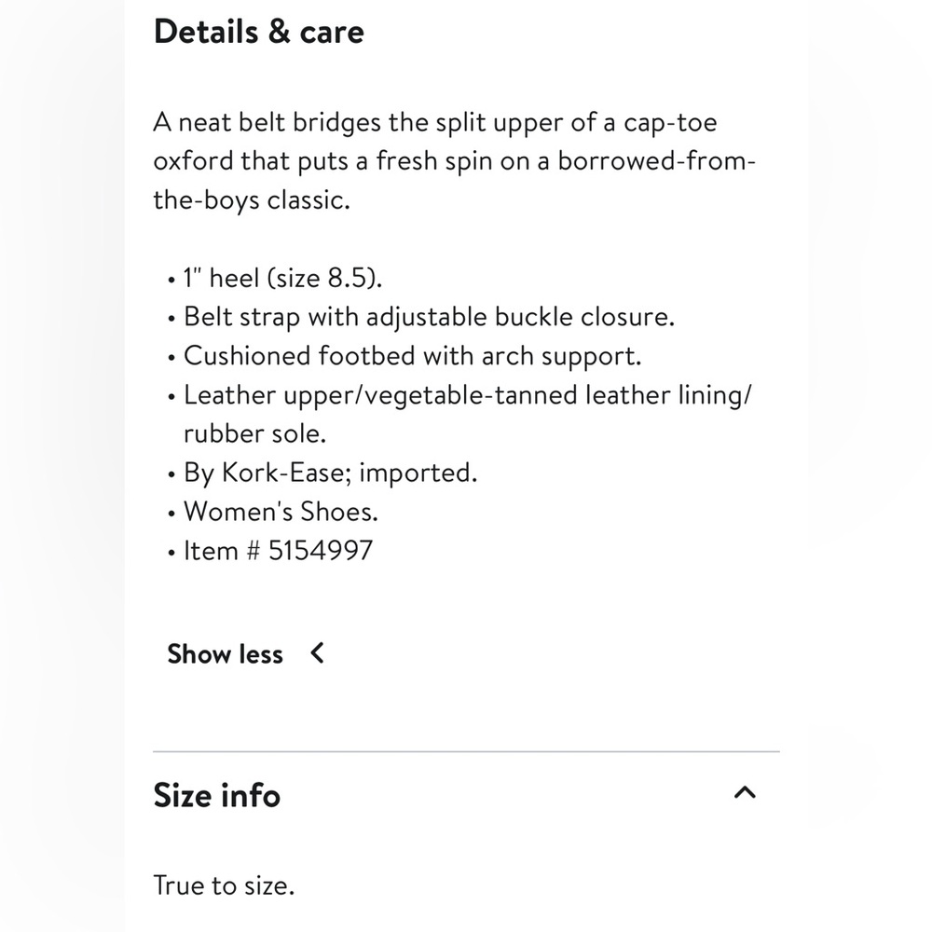Image resolution: width=932 pixels, height=932 pixels.
Task: Click the "rubber sole." text line
Action: [x=255, y=433]
